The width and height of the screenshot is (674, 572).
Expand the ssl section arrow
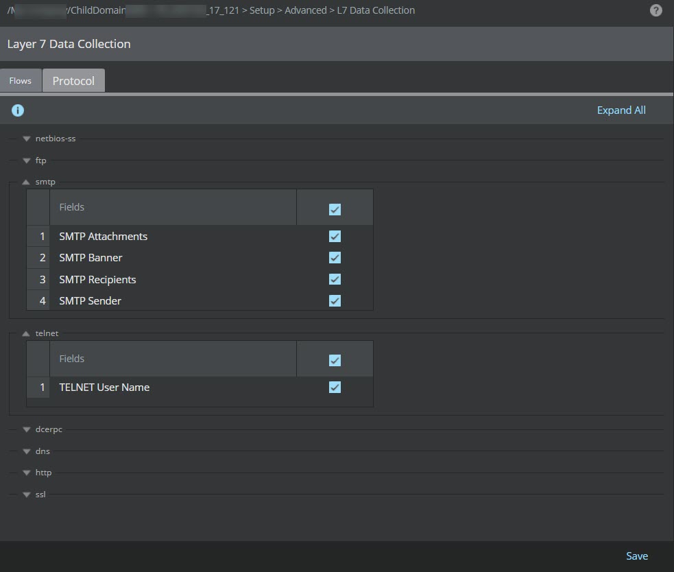(x=26, y=494)
